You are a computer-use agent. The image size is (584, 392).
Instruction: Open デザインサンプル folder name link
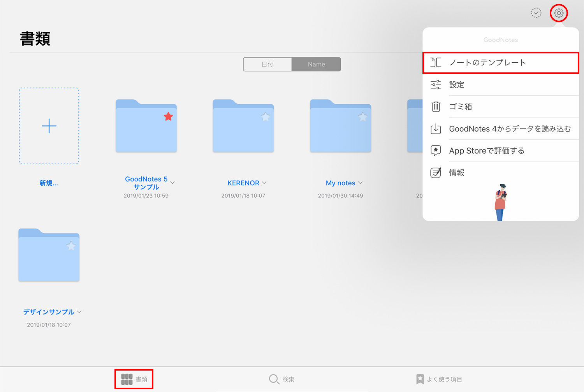tap(49, 312)
